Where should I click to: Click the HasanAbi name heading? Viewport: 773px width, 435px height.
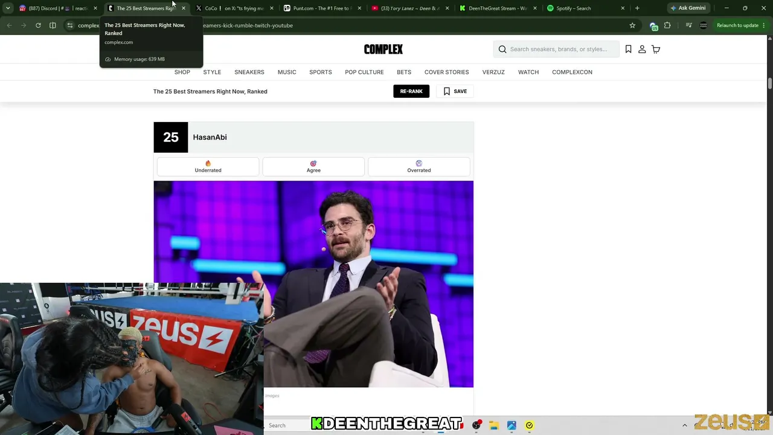(210, 137)
